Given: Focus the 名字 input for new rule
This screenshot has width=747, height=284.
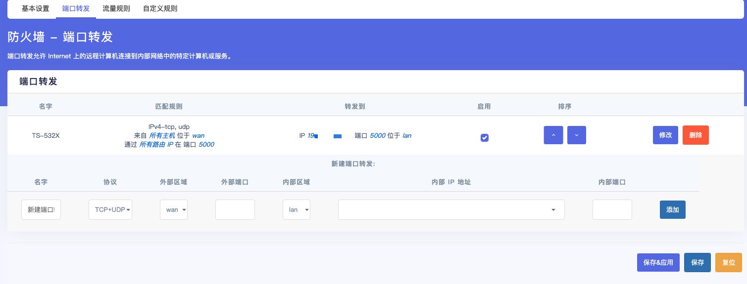Looking at the screenshot, I should 41,209.
